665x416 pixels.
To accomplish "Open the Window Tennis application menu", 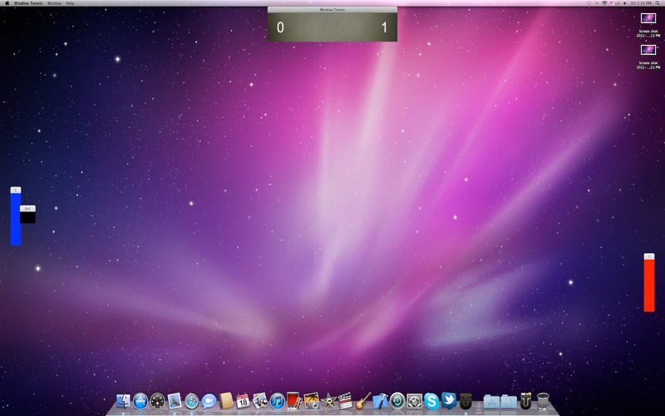I will pos(28,3).
